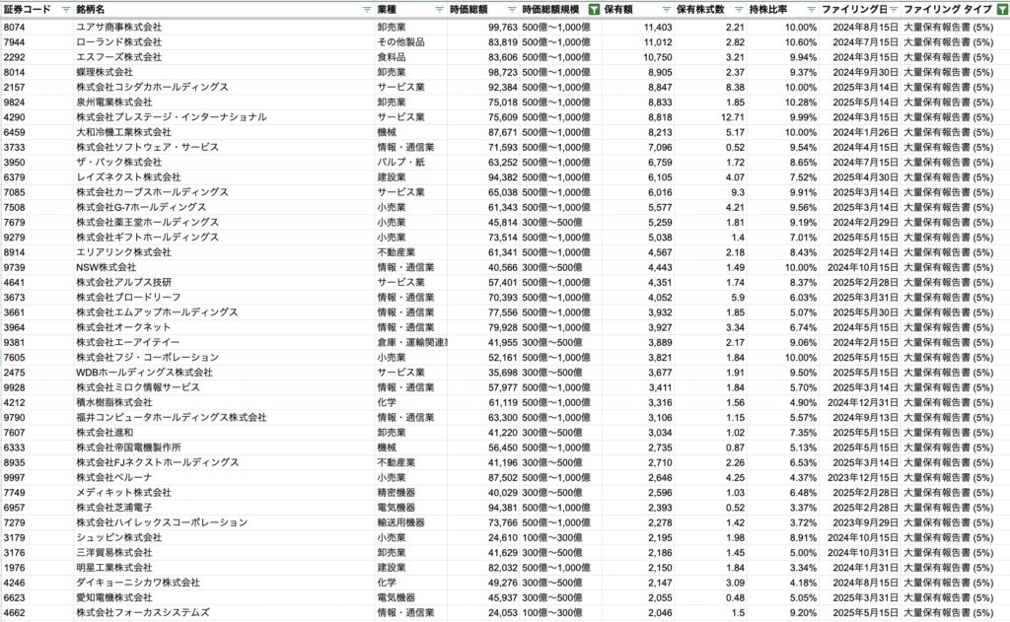Open the 業種 column filter dropdown
The height and width of the screenshot is (622, 1010).
pyautogui.click(x=439, y=10)
